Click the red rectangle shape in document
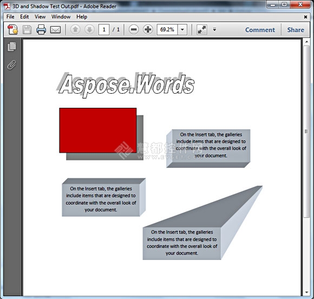 coord(98,131)
